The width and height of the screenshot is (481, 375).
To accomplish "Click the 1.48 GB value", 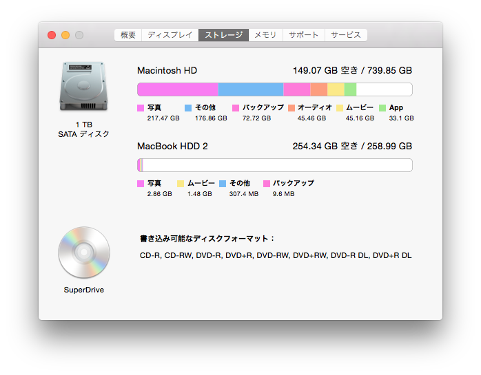I will (200, 194).
